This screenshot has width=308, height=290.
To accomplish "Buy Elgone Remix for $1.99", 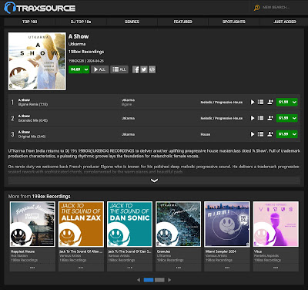I will coord(283,102).
